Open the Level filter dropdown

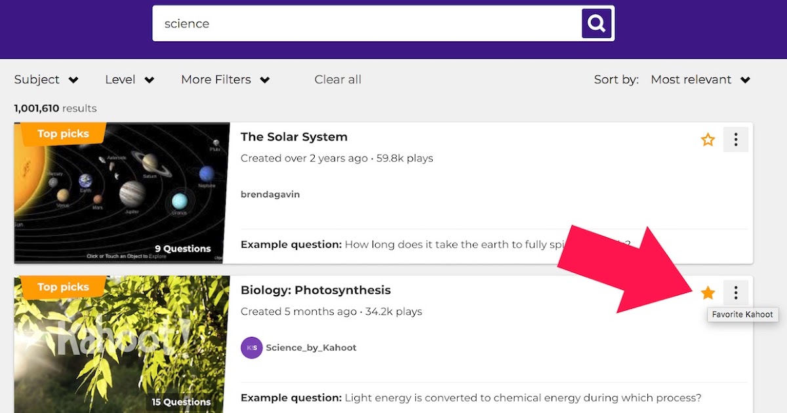click(130, 79)
